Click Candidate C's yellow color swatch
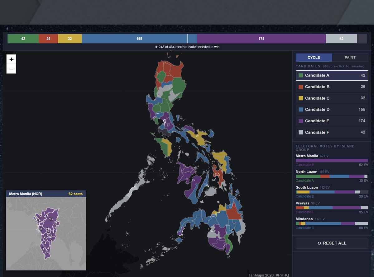Viewport: 374px width, 277px height. tap(301, 98)
